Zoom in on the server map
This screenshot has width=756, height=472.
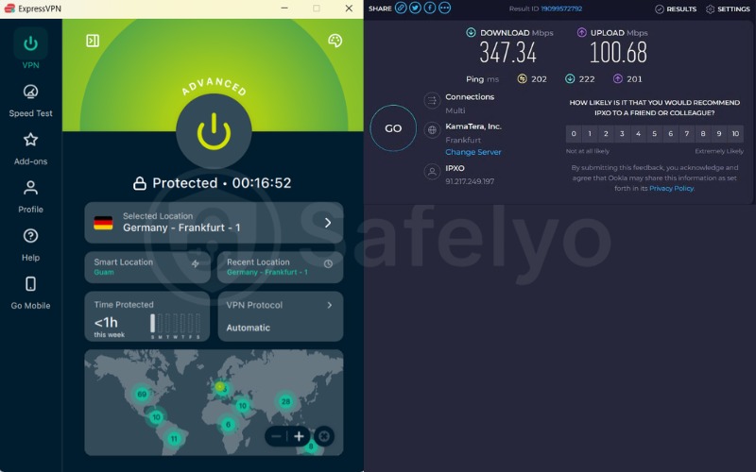(299, 436)
